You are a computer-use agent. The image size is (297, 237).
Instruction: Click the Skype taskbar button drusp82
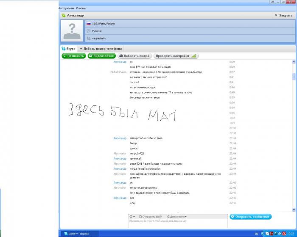(x=79, y=234)
